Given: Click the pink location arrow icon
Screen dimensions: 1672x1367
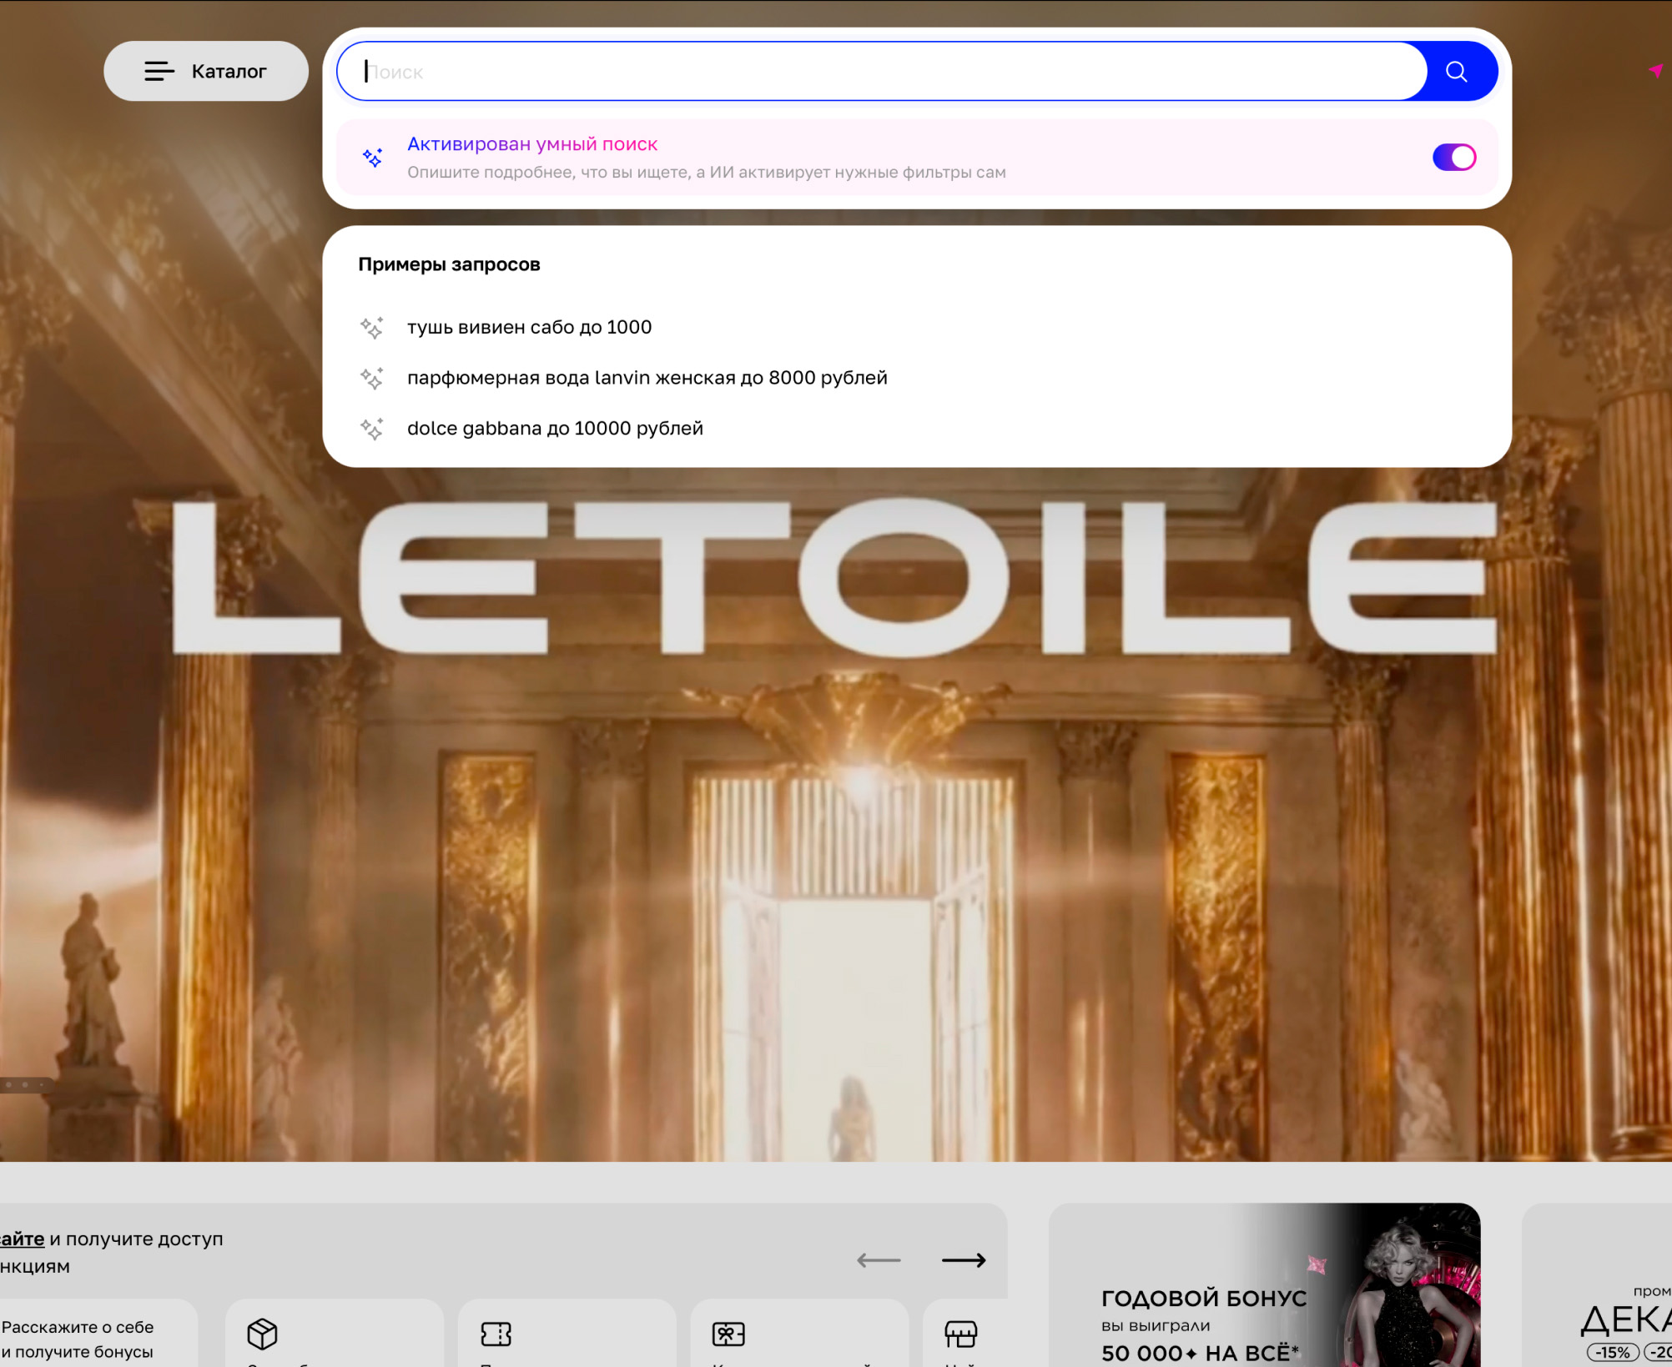Looking at the screenshot, I should tap(1655, 71).
